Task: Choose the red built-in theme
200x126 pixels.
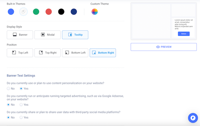Action: (49, 12)
